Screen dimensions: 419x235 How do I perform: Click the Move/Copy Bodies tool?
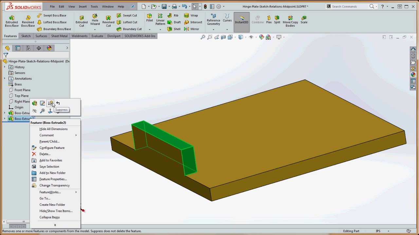[290, 21]
